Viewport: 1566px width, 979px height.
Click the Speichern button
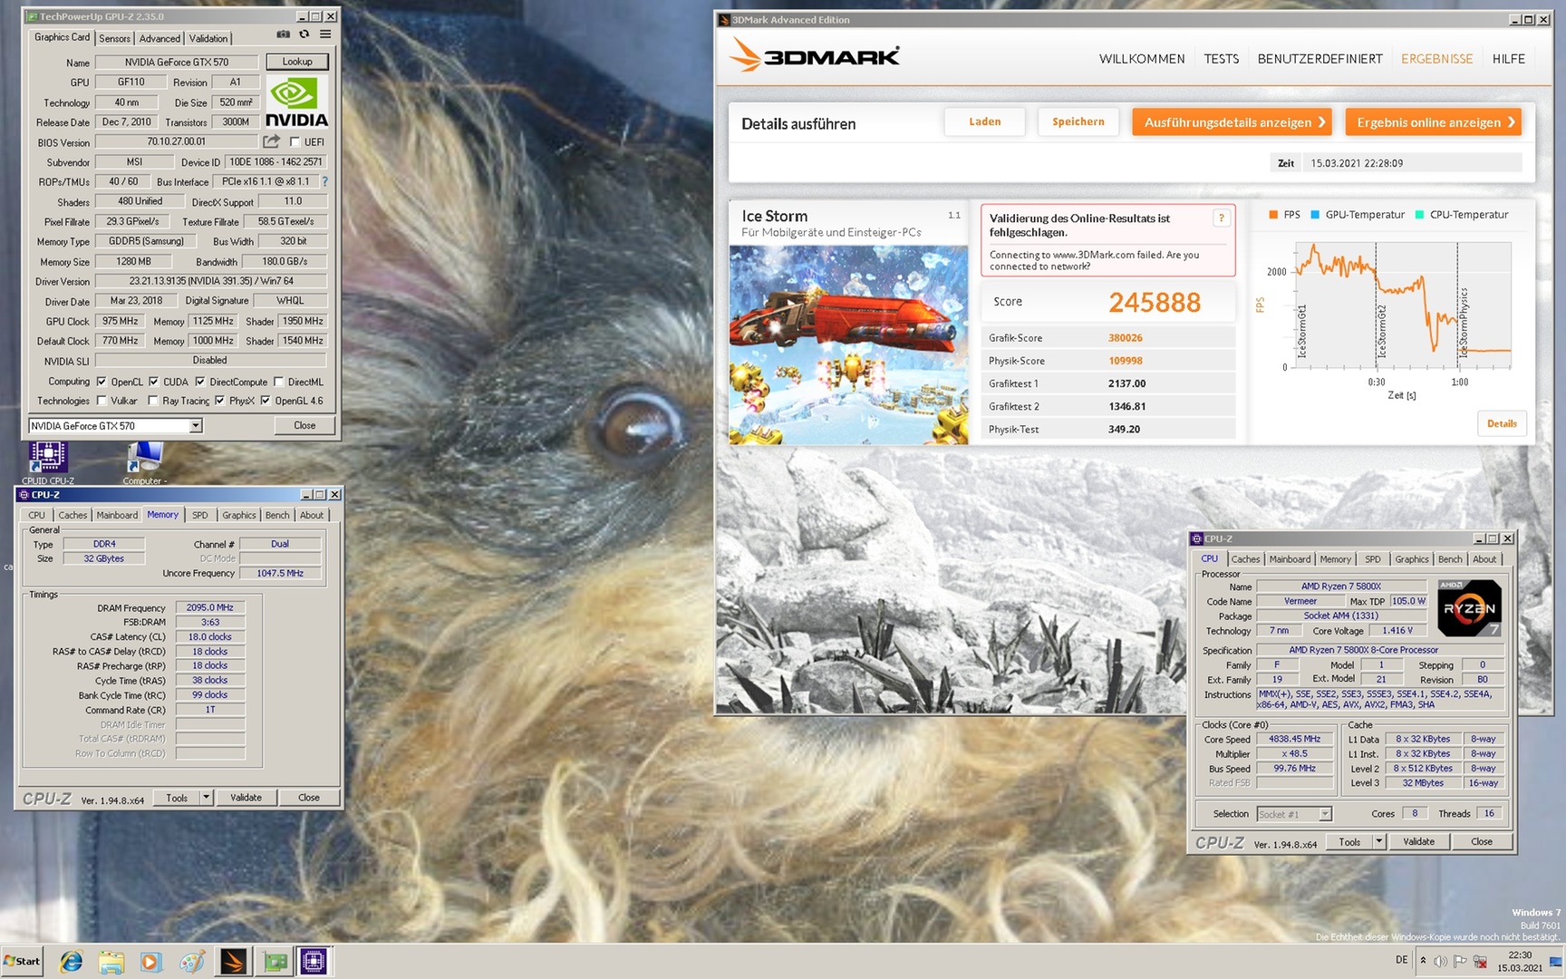tap(1078, 121)
